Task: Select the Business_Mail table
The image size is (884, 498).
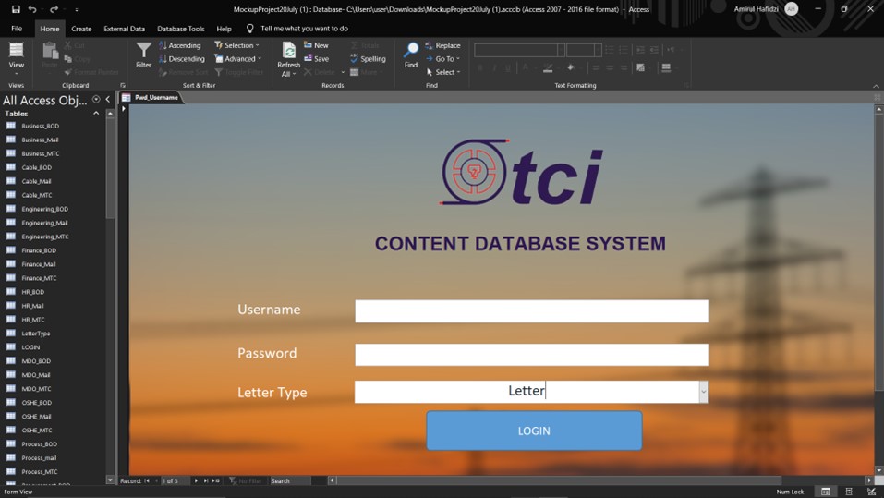Action: pyautogui.click(x=40, y=140)
